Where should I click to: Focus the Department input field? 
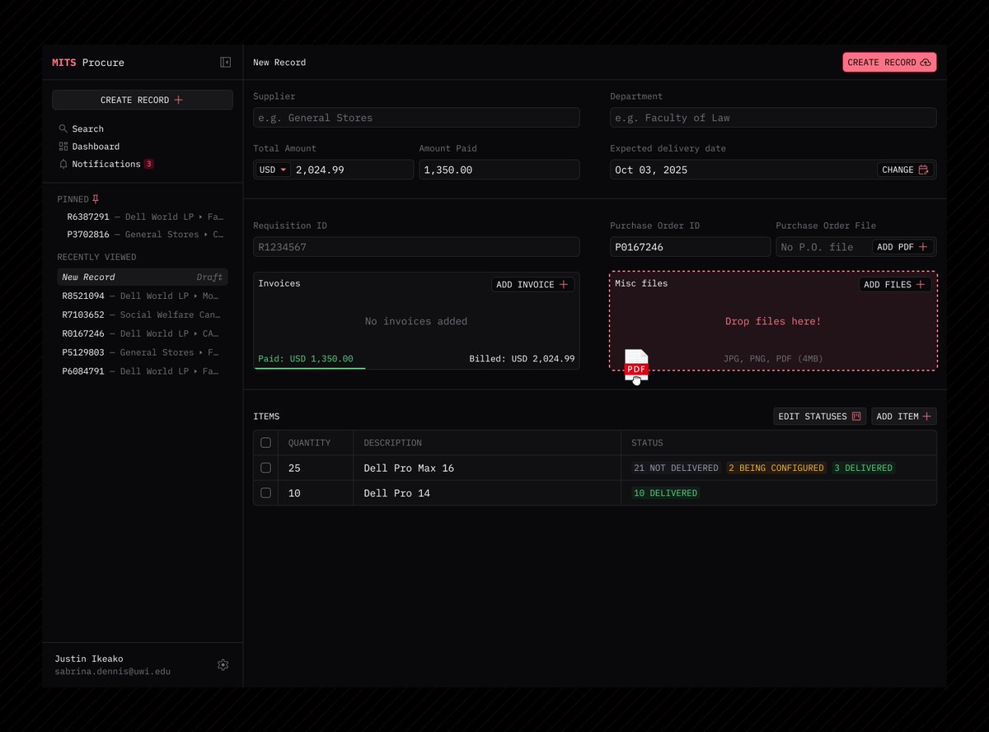773,118
